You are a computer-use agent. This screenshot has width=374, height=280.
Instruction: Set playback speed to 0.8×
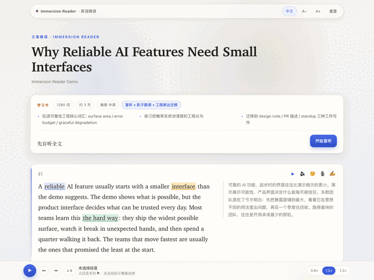click(314, 271)
